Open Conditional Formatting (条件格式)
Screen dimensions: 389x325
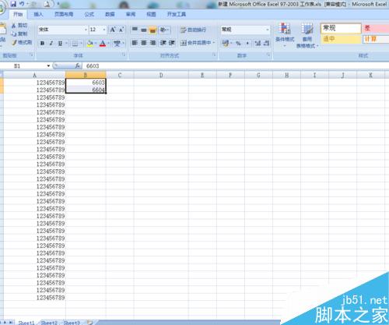285,35
